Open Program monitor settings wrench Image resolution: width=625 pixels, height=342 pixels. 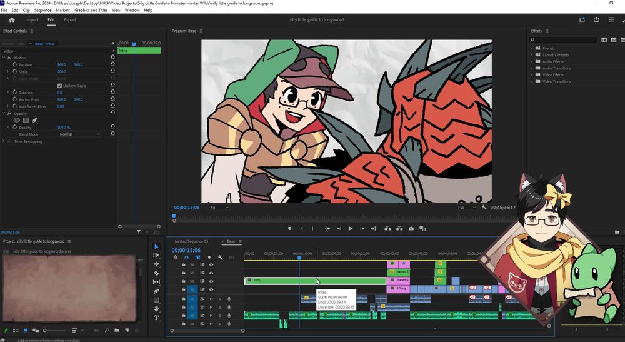484,208
